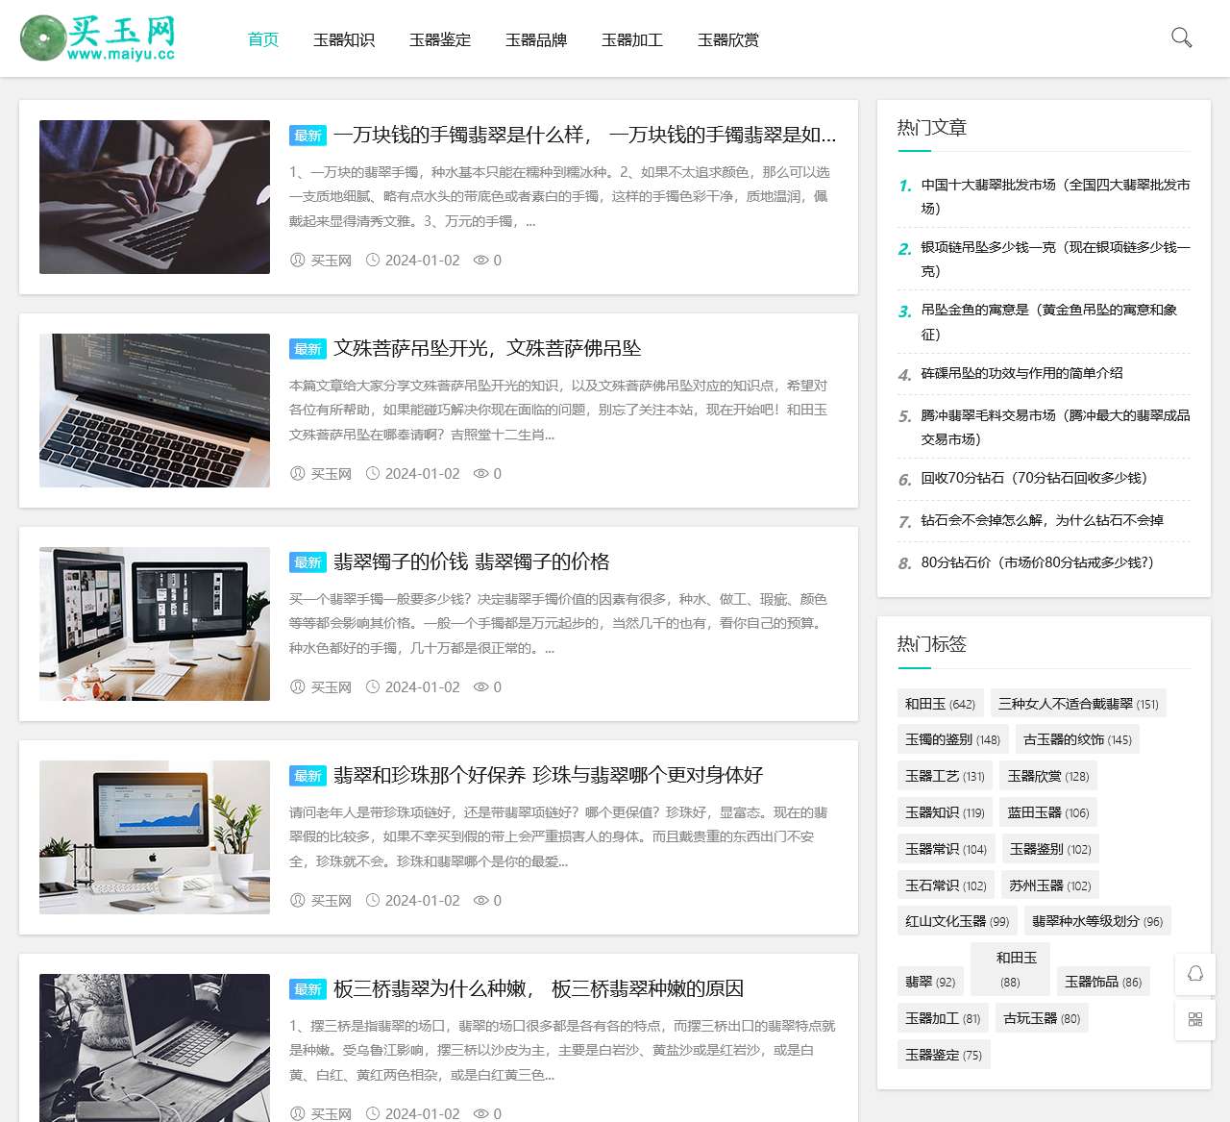Select the 和田玉 (642) tag

tap(941, 703)
